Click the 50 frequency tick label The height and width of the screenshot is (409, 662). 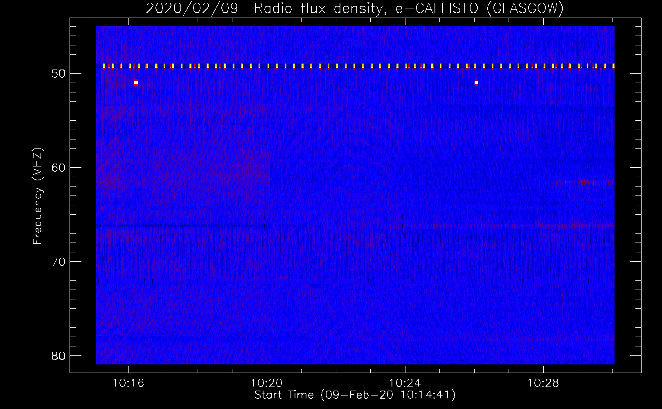click(x=59, y=74)
